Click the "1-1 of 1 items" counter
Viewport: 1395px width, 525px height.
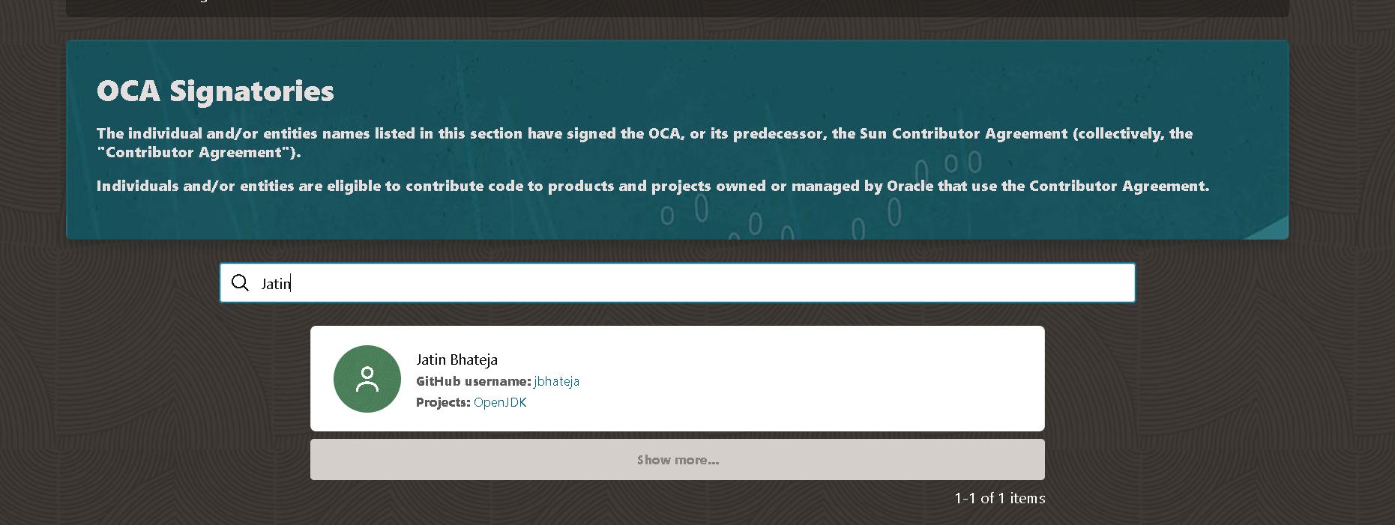(999, 498)
